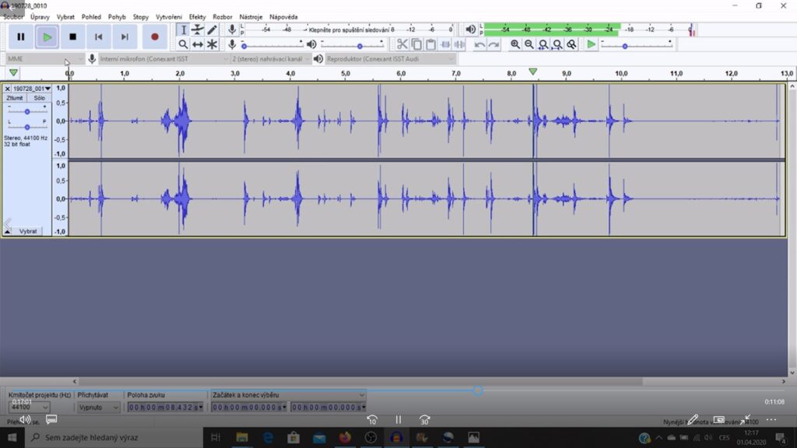Toggle Ztlumit (mute) on the track
This screenshot has width=797, height=448.
[x=15, y=99]
